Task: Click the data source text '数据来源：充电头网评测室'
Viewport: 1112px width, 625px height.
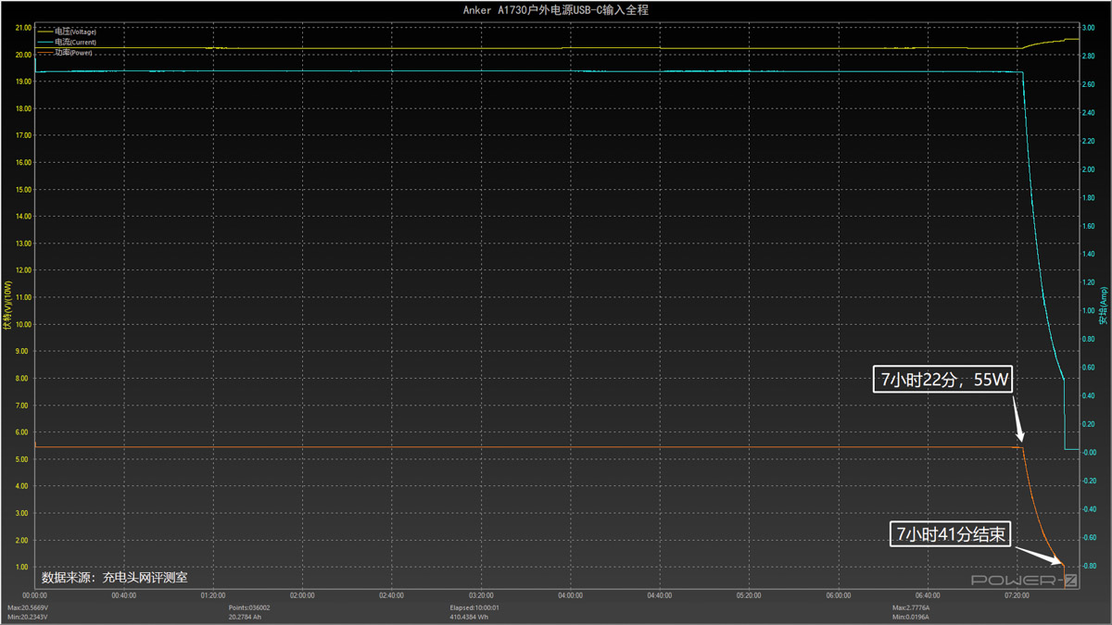Action: point(115,577)
